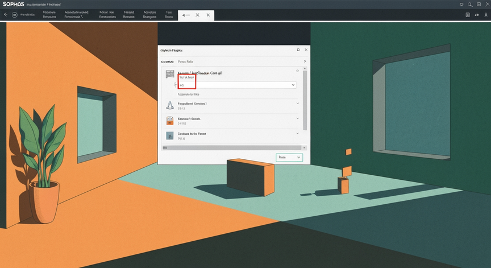Click the grid calendar icon in the first row
Viewport: 491px width, 268px height.
pos(170,74)
